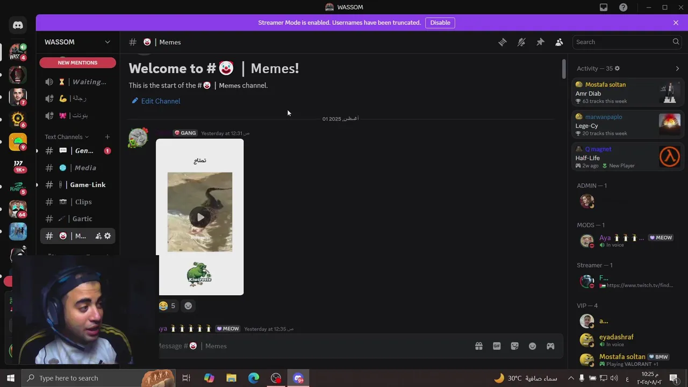Screen dimensions: 688x387
Task: Open eyadashraf member profile
Action: 627,340
